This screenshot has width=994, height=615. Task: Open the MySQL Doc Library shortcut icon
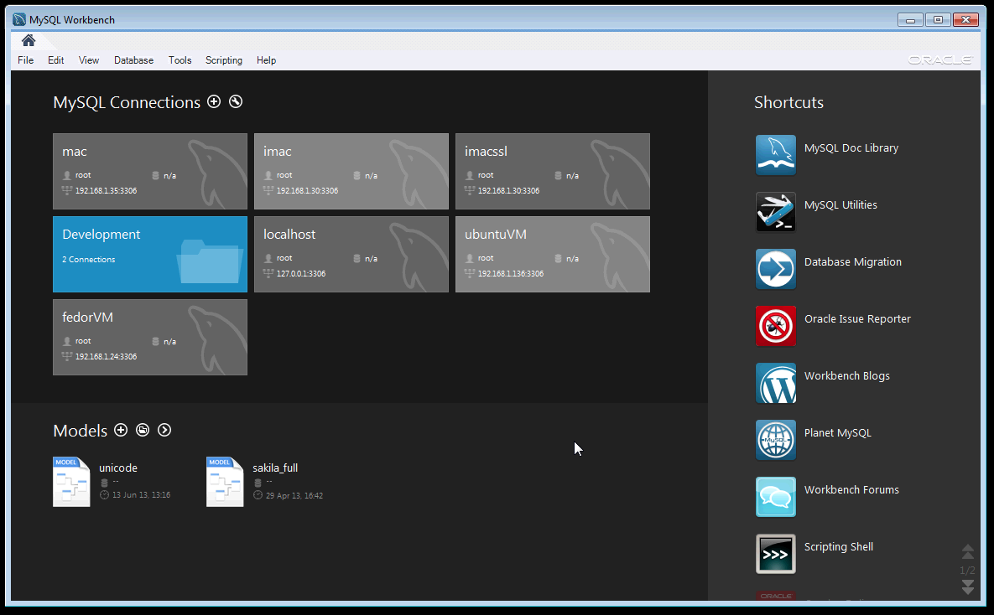(x=775, y=155)
